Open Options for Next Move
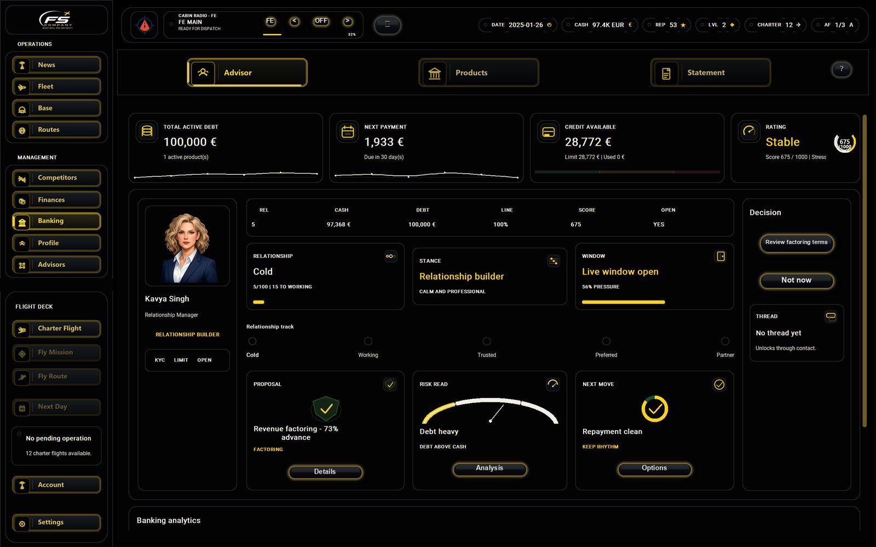Image resolution: width=876 pixels, height=547 pixels. [x=654, y=469]
